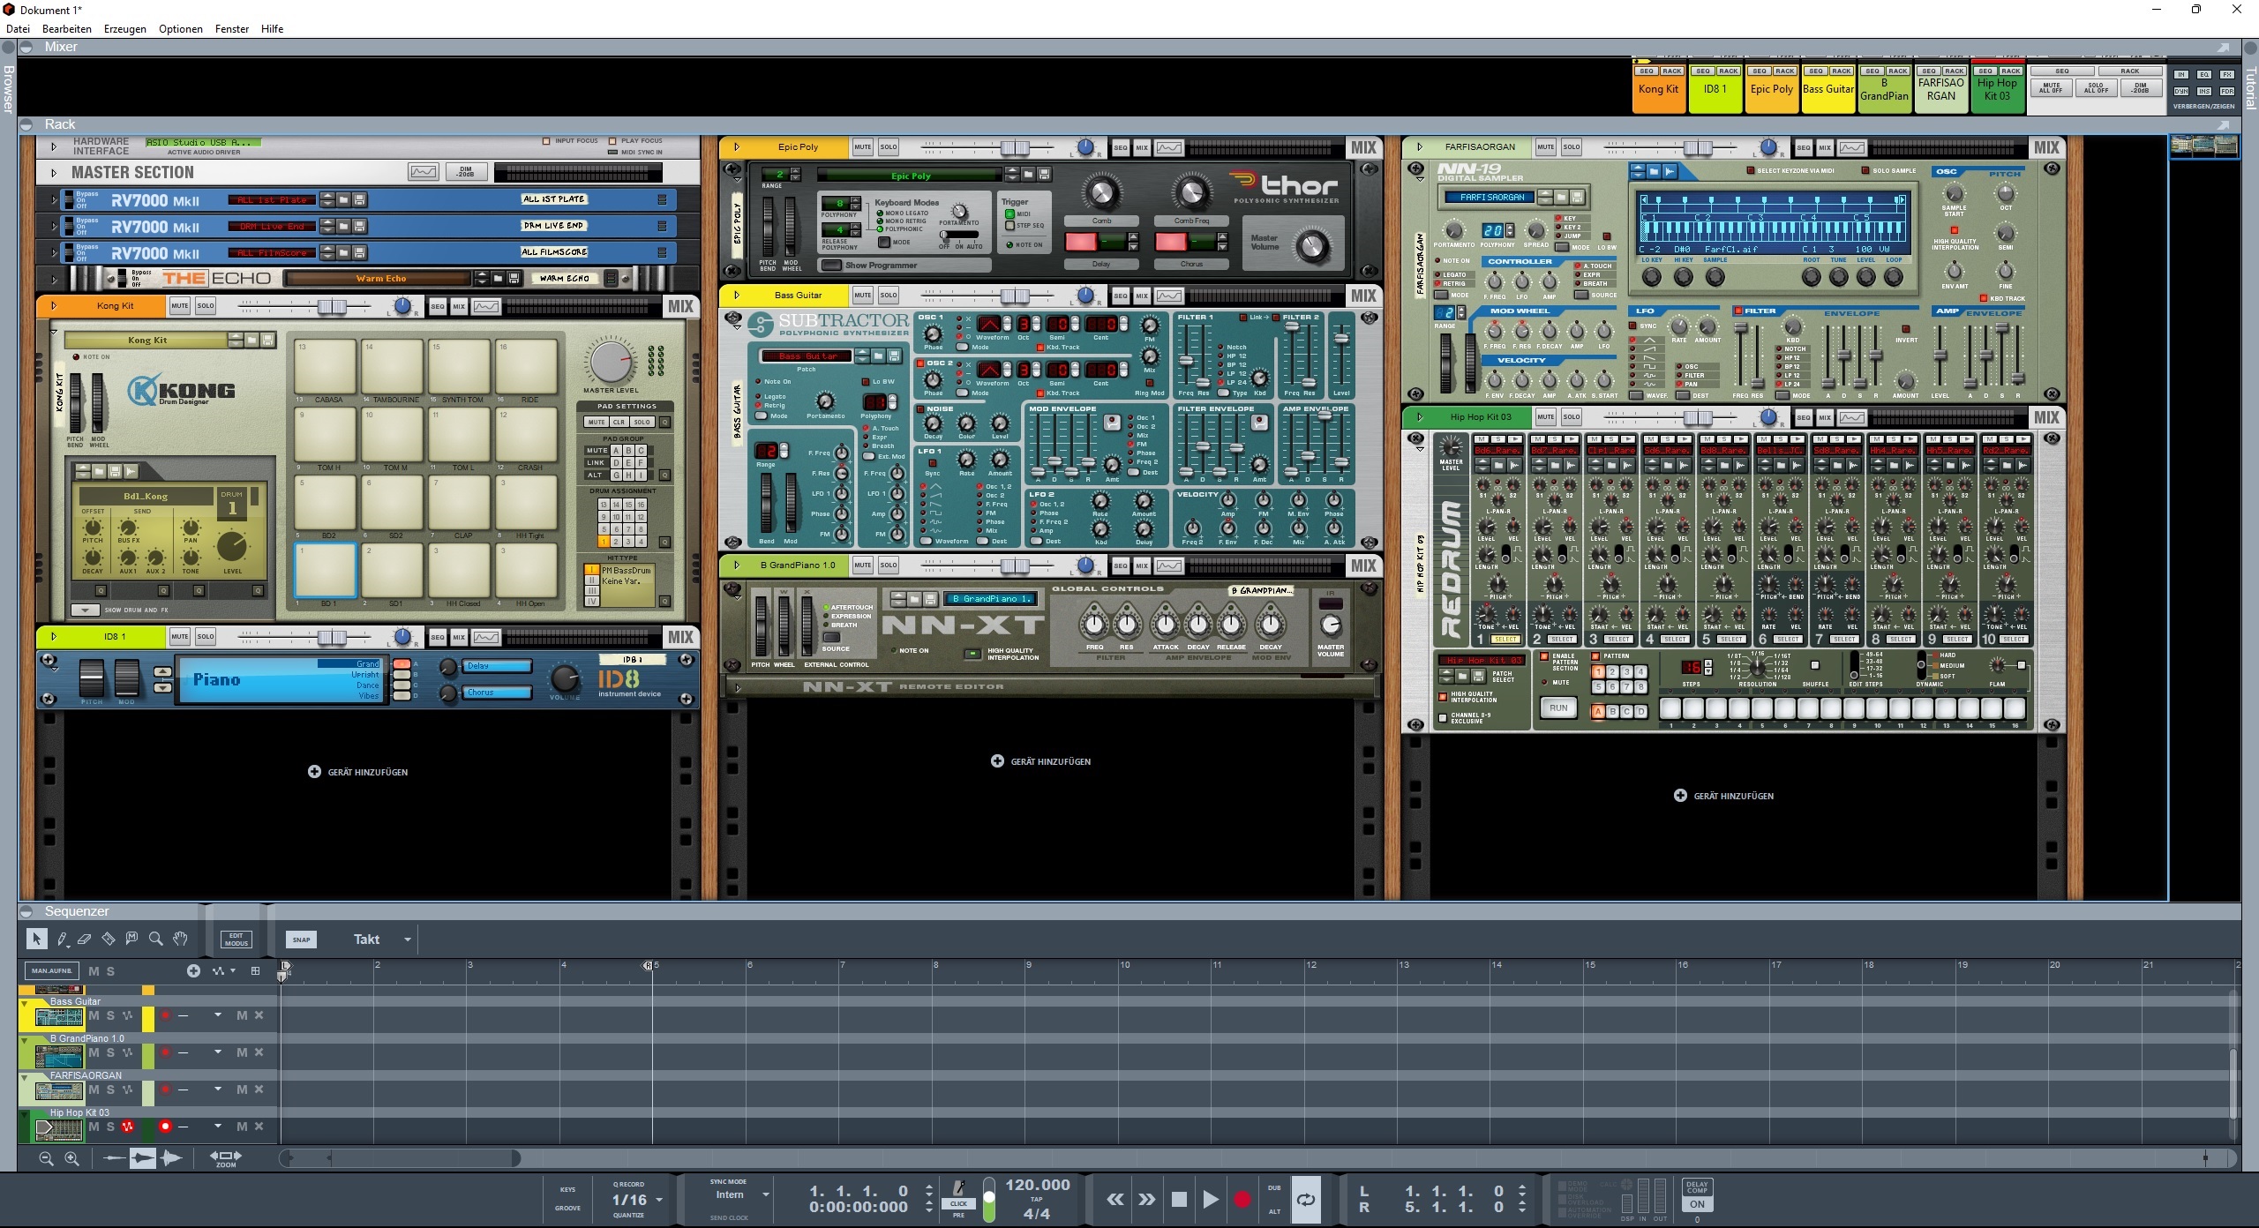This screenshot has height=1228, width=2259.
Task: Select the arrow selection tool in the Sequenzer
Action: (x=36, y=939)
